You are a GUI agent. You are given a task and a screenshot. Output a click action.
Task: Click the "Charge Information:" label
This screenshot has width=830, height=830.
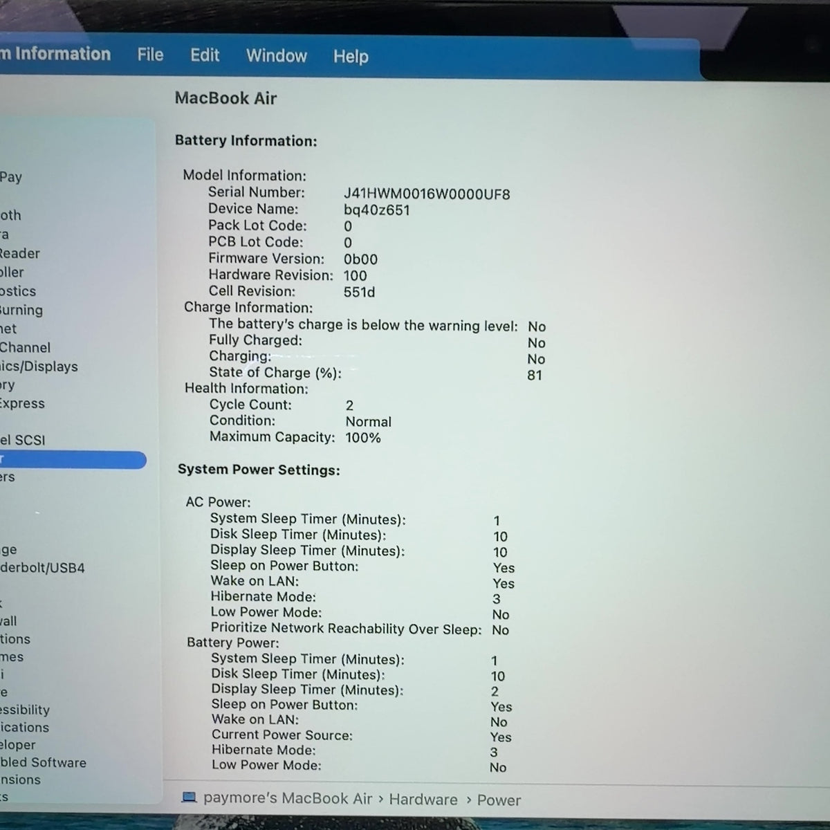pos(248,307)
